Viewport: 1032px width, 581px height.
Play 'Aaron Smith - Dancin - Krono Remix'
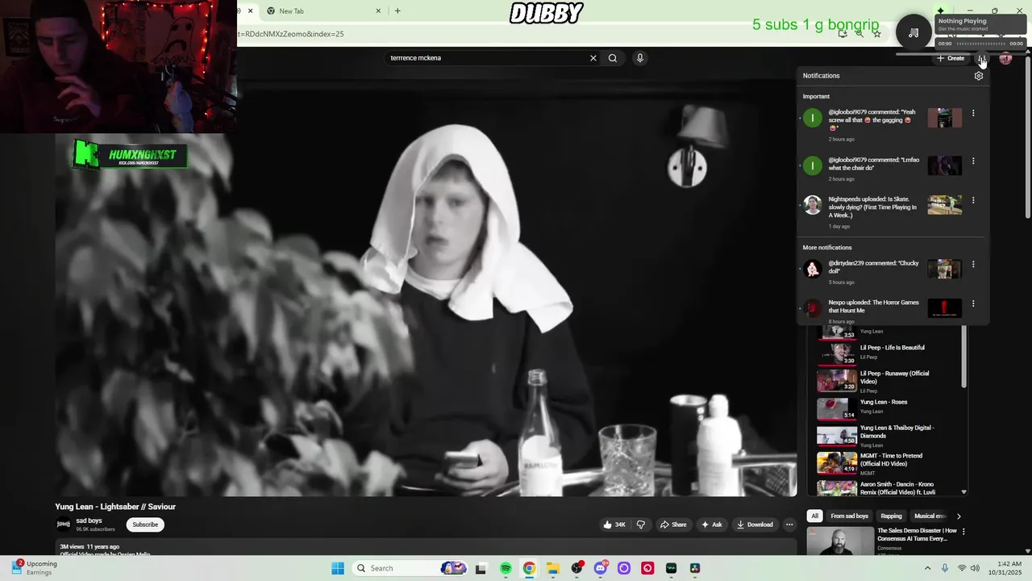[x=897, y=488]
